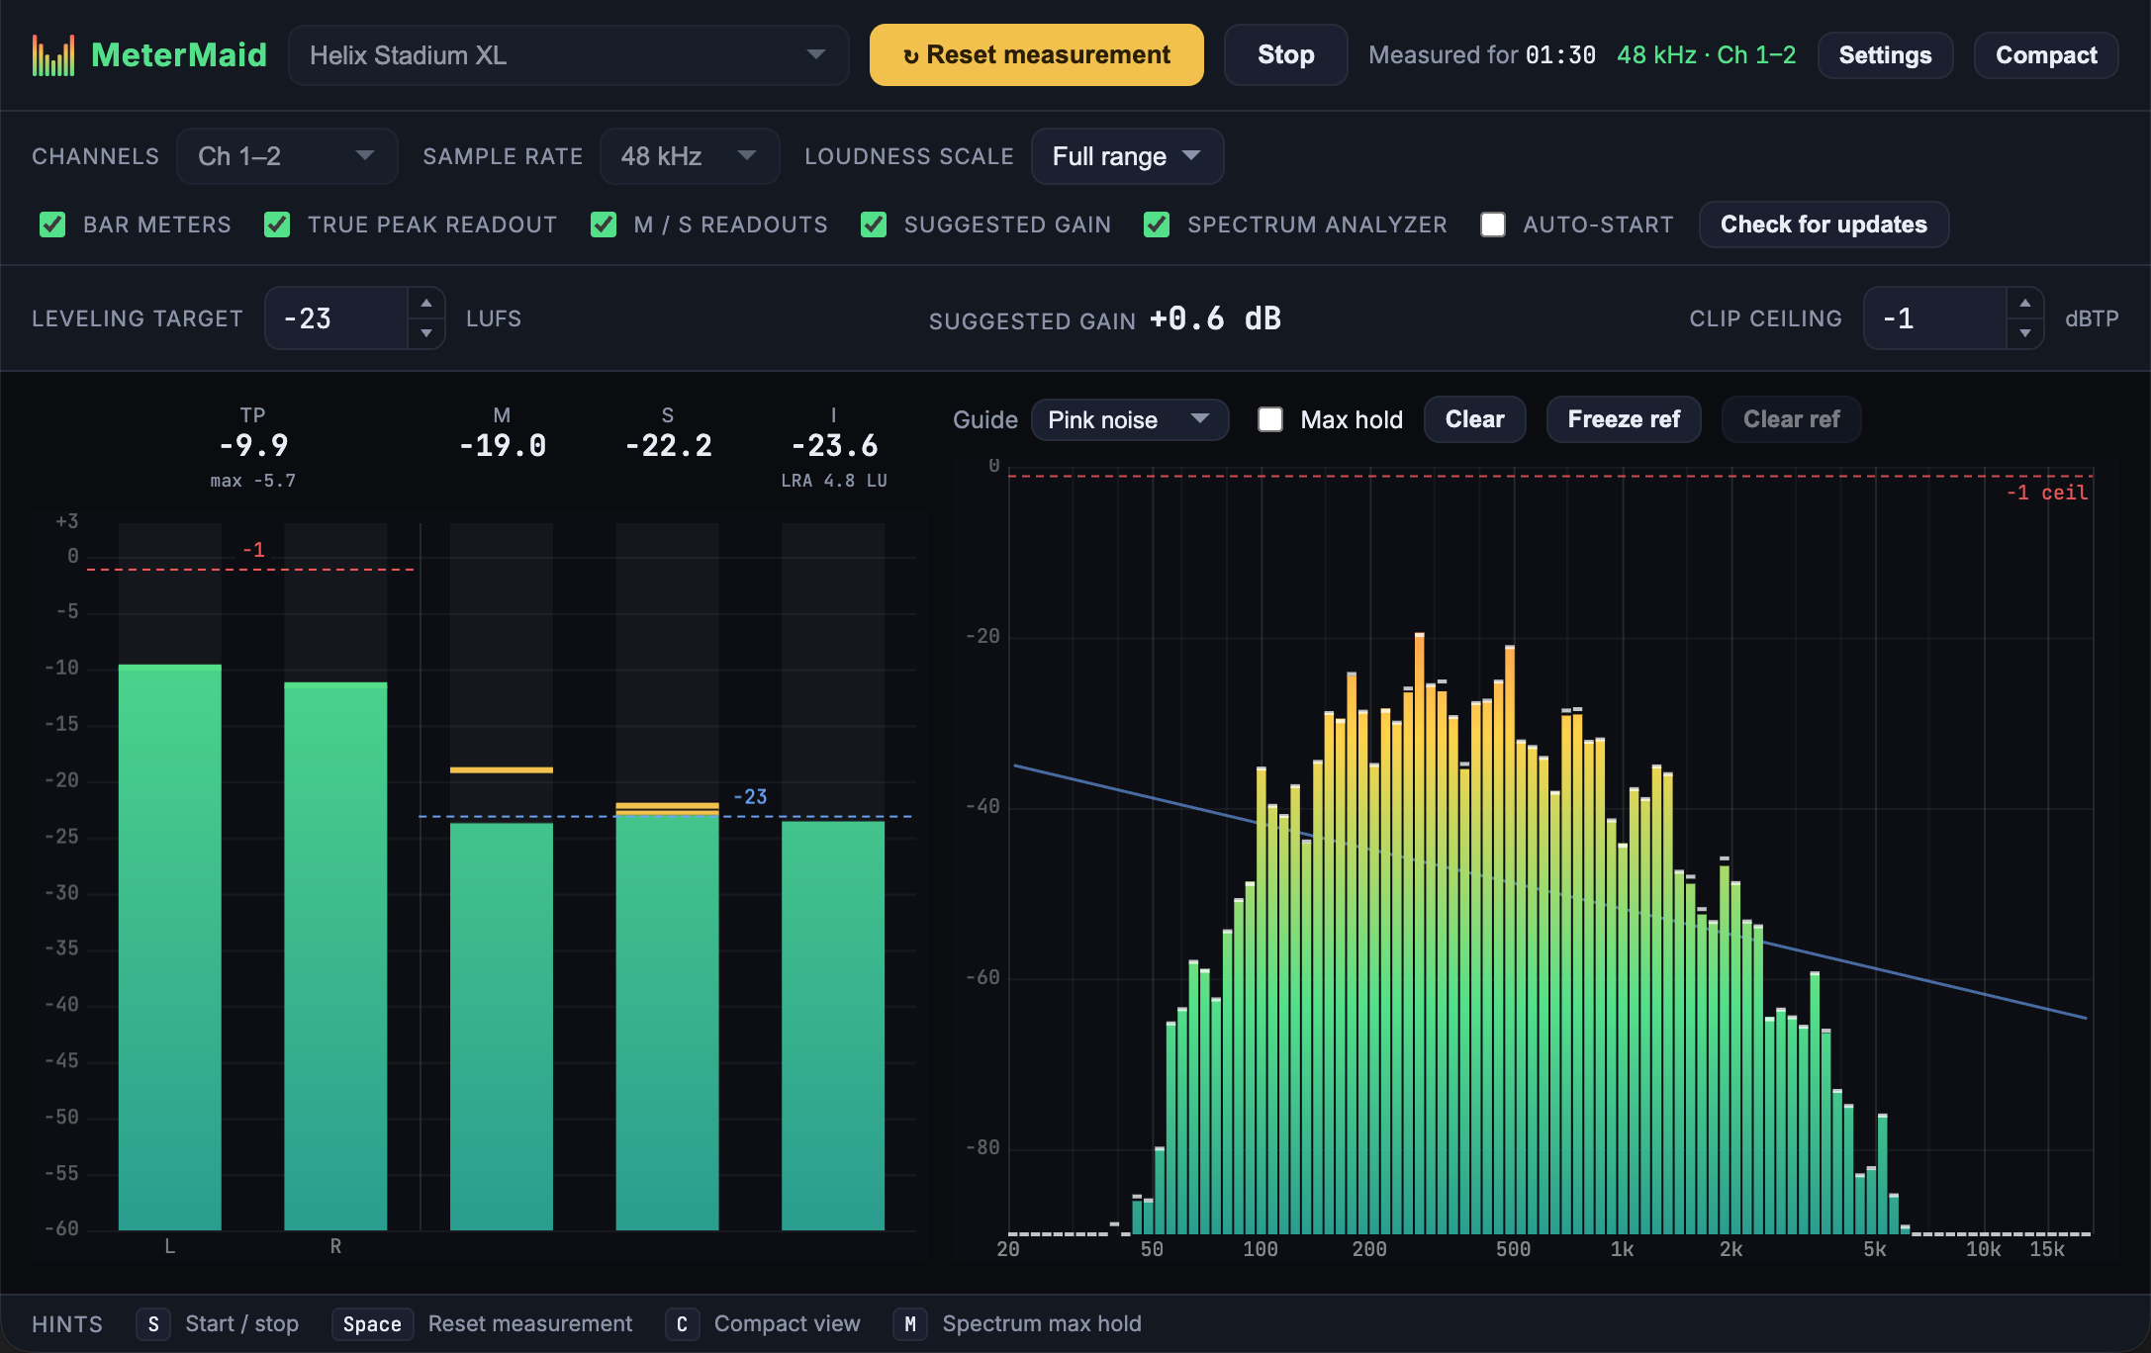
Task: Click Measured for 01:30 timer text
Action: 1482,55
